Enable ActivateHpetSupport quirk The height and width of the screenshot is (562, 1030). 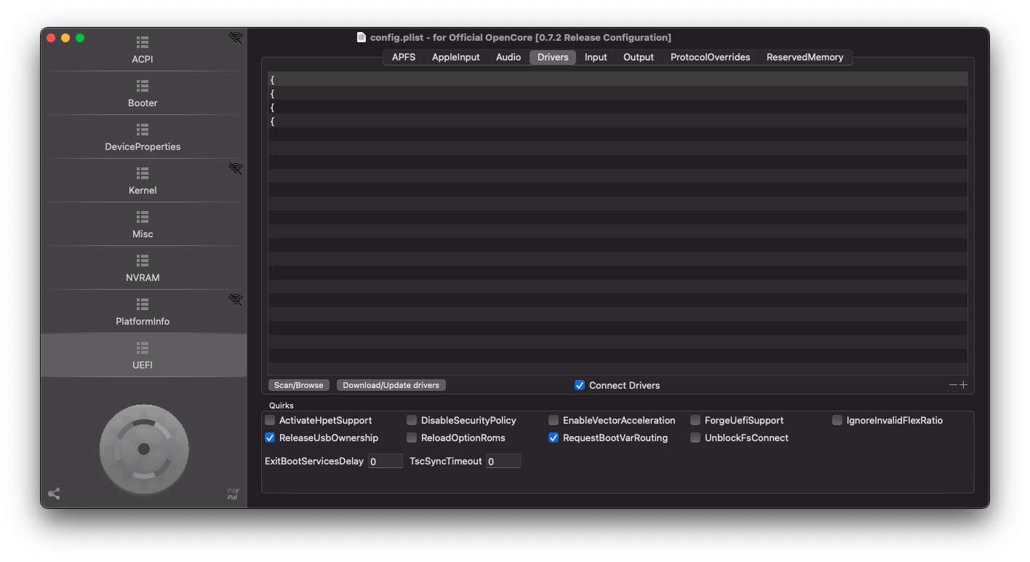[270, 420]
